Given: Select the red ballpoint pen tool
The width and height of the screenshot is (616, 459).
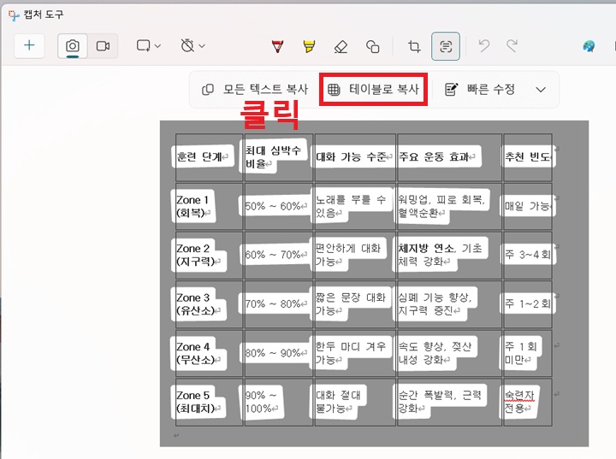Looking at the screenshot, I should pos(278,46).
